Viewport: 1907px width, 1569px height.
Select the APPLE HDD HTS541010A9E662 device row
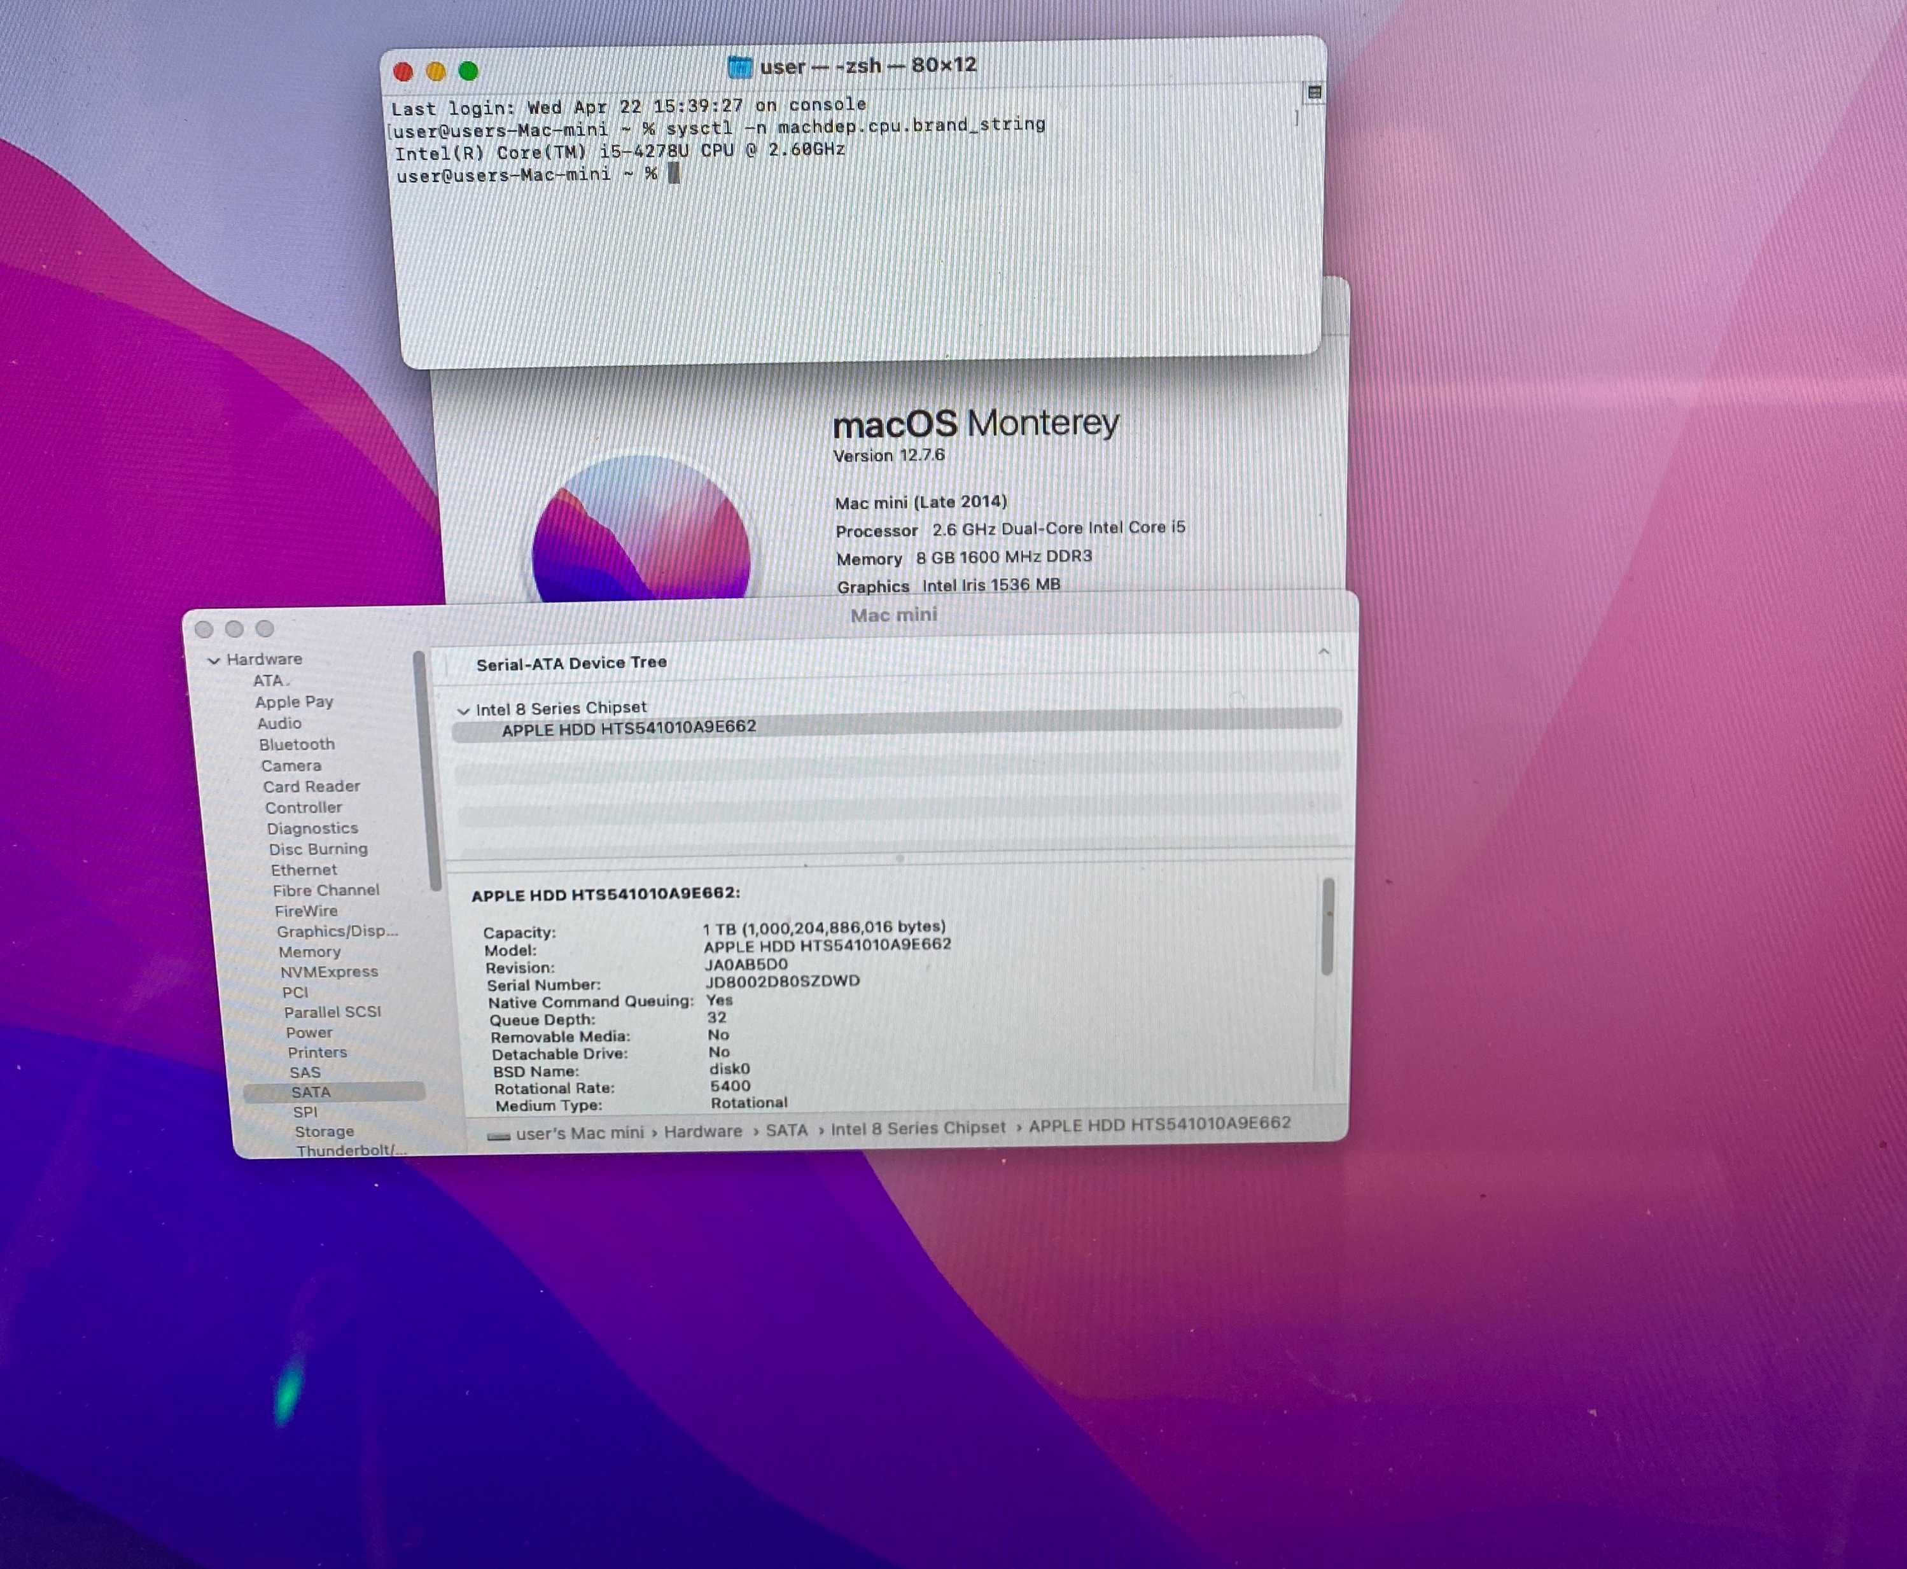[897, 725]
